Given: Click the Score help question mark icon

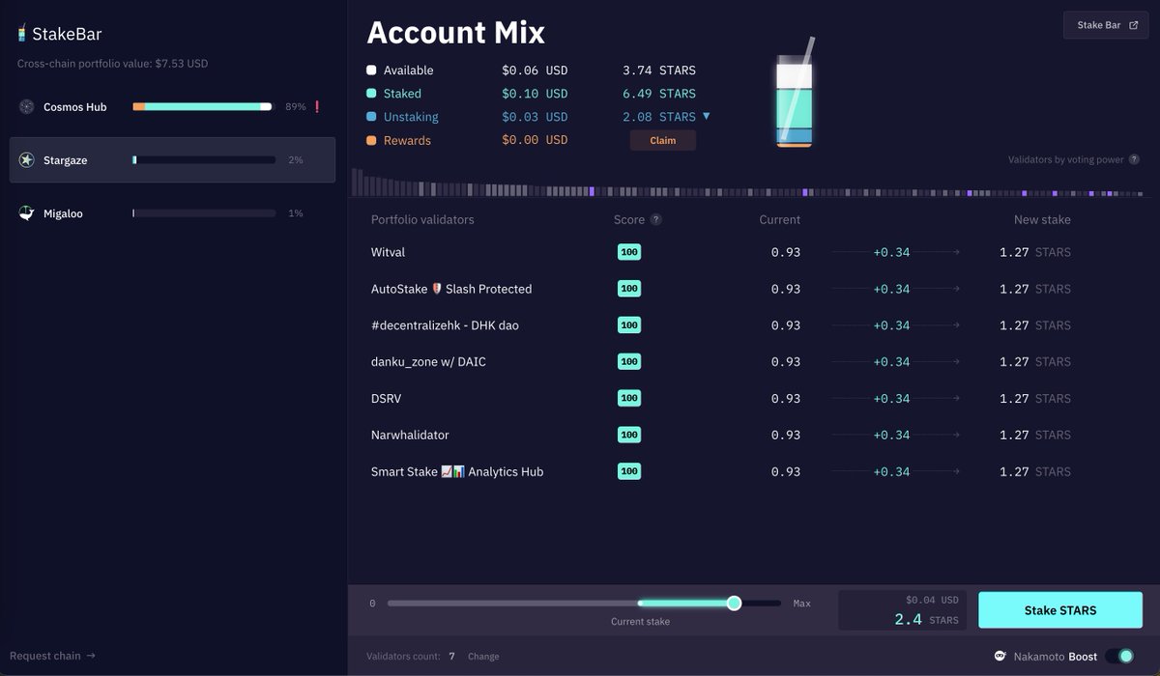Looking at the screenshot, I should pyautogui.click(x=656, y=219).
